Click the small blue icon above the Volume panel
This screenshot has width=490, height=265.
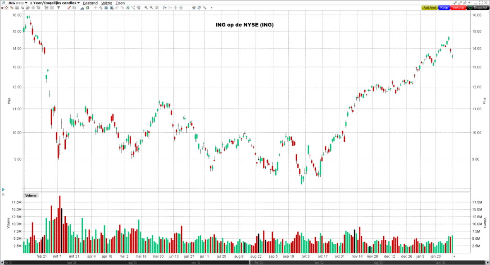[3, 189]
